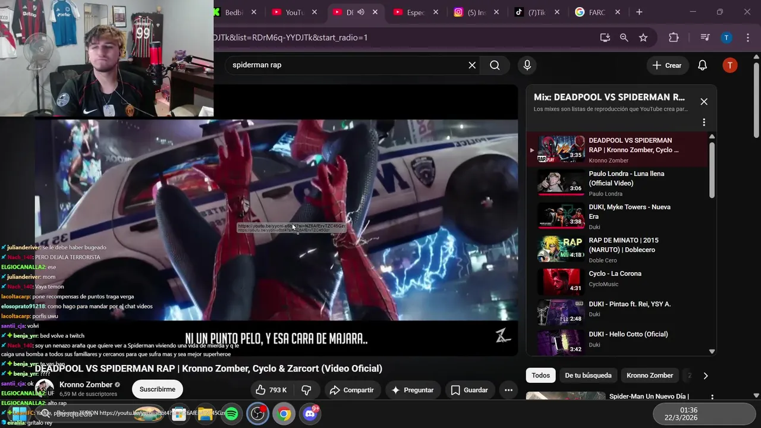Open the Chrome zoom magnifier in address bar
The height and width of the screenshot is (428, 761).
pos(624,37)
